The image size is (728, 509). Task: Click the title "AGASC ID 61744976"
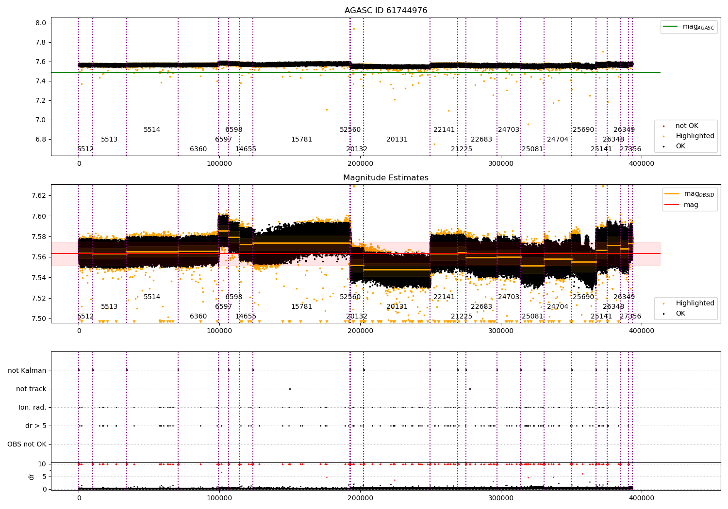[386, 11]
